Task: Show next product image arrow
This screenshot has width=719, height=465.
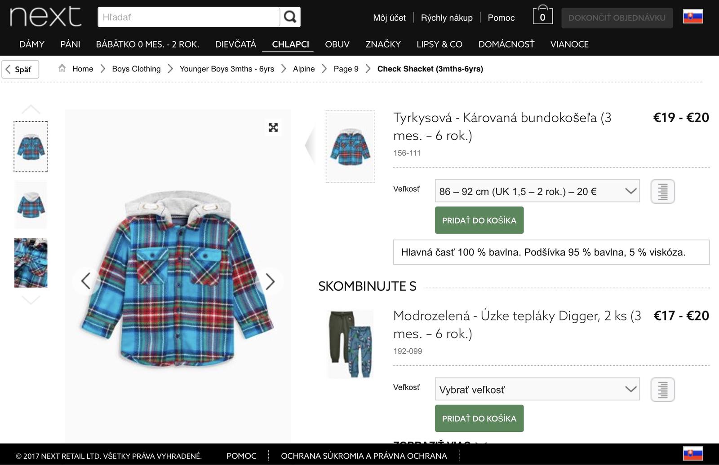Action: [x=270, y=281]
